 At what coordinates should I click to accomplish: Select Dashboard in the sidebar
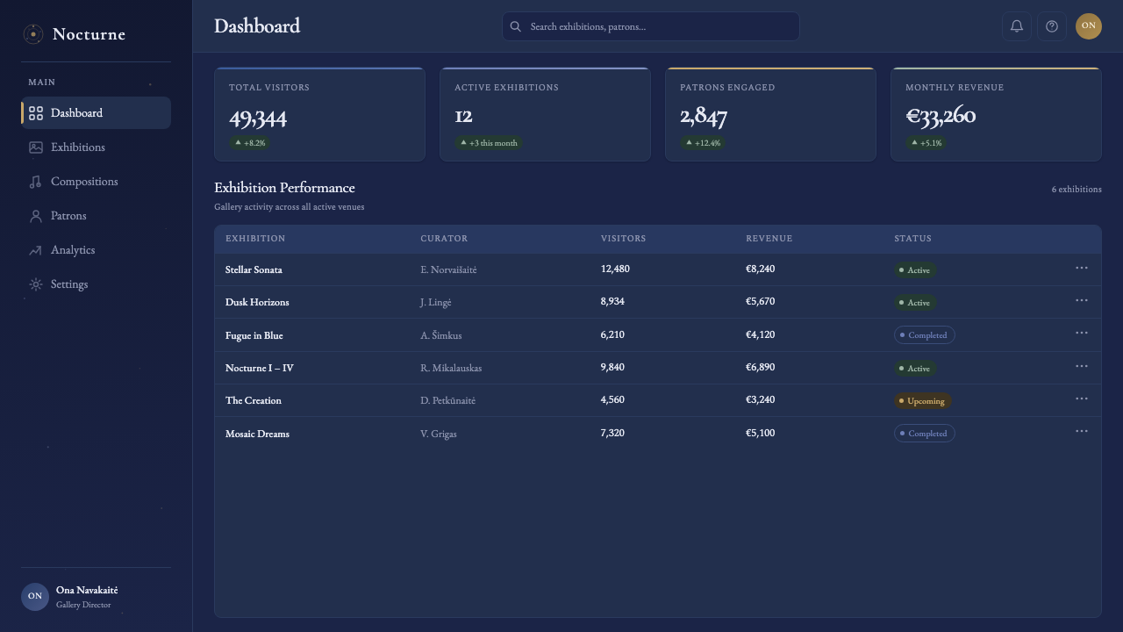(x=96, y=113)
